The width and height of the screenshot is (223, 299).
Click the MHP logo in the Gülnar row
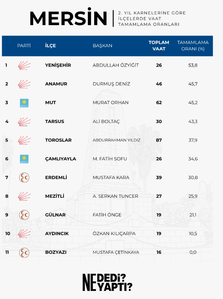(24, 215)
